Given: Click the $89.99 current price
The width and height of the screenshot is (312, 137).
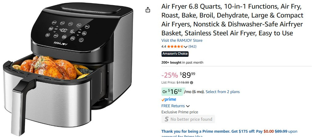Looking at the screenshot, I should [x=187, y=75].
